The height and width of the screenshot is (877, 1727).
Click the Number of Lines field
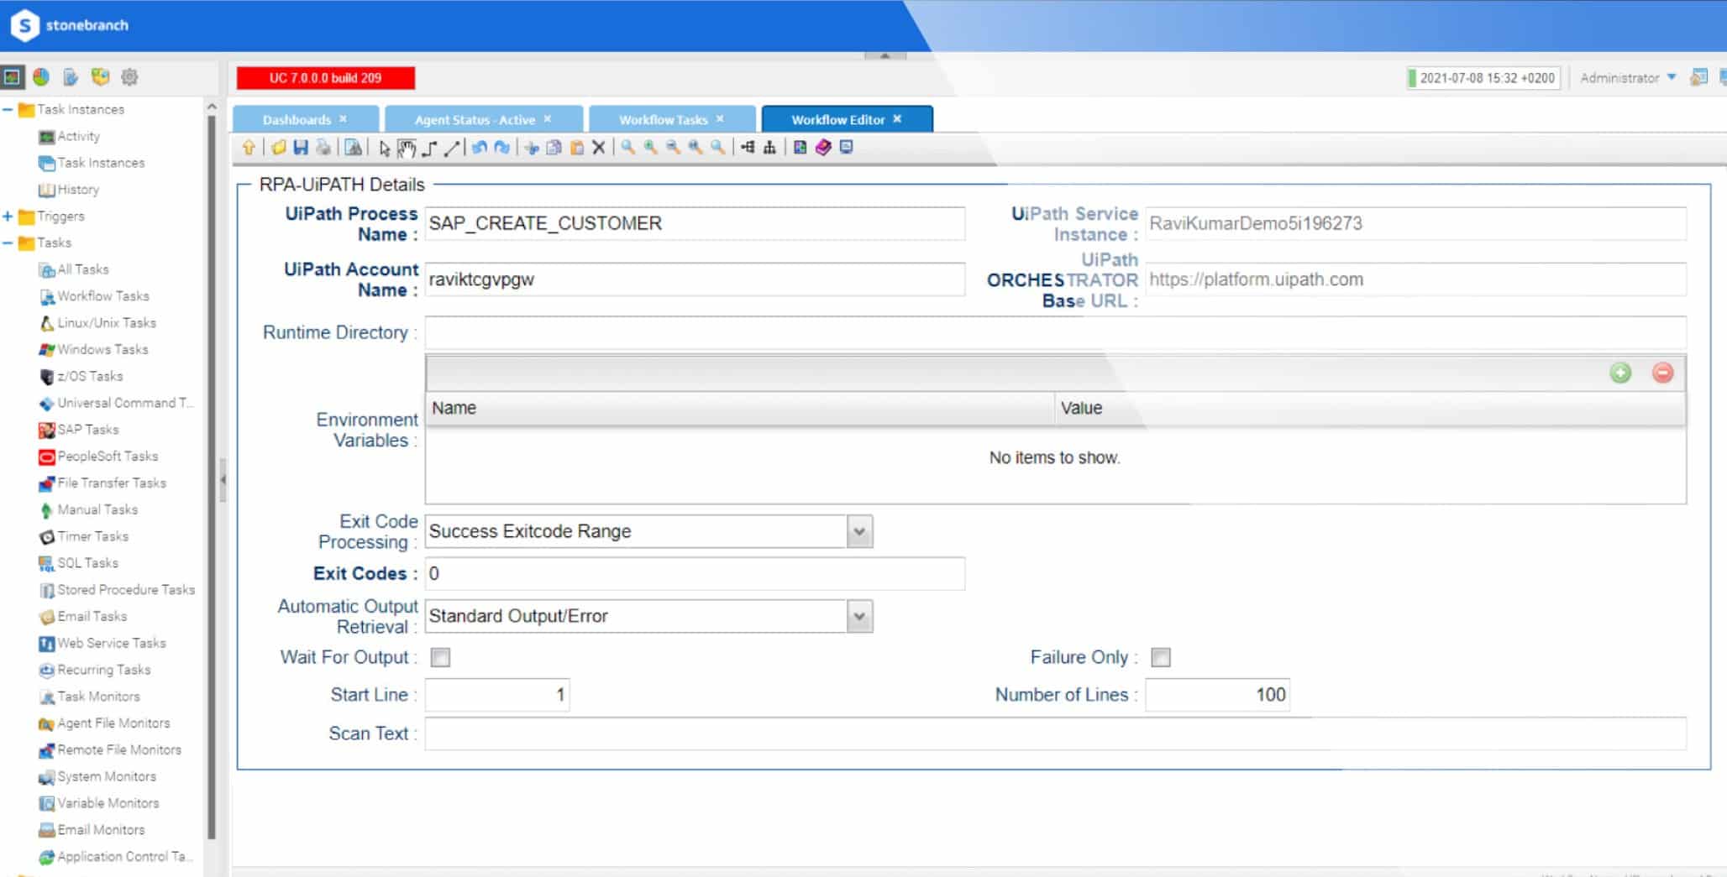1217,695
